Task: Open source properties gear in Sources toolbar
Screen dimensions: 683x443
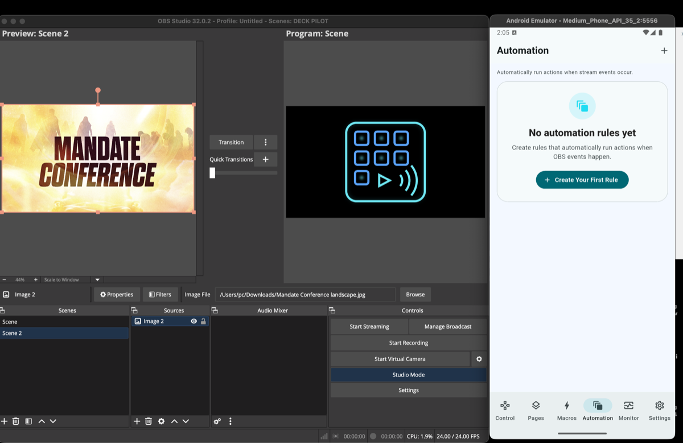Action: point(161,421)
